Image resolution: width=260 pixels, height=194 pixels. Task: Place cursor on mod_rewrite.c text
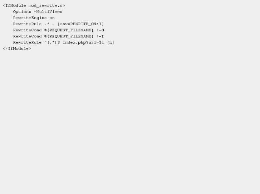47,6
